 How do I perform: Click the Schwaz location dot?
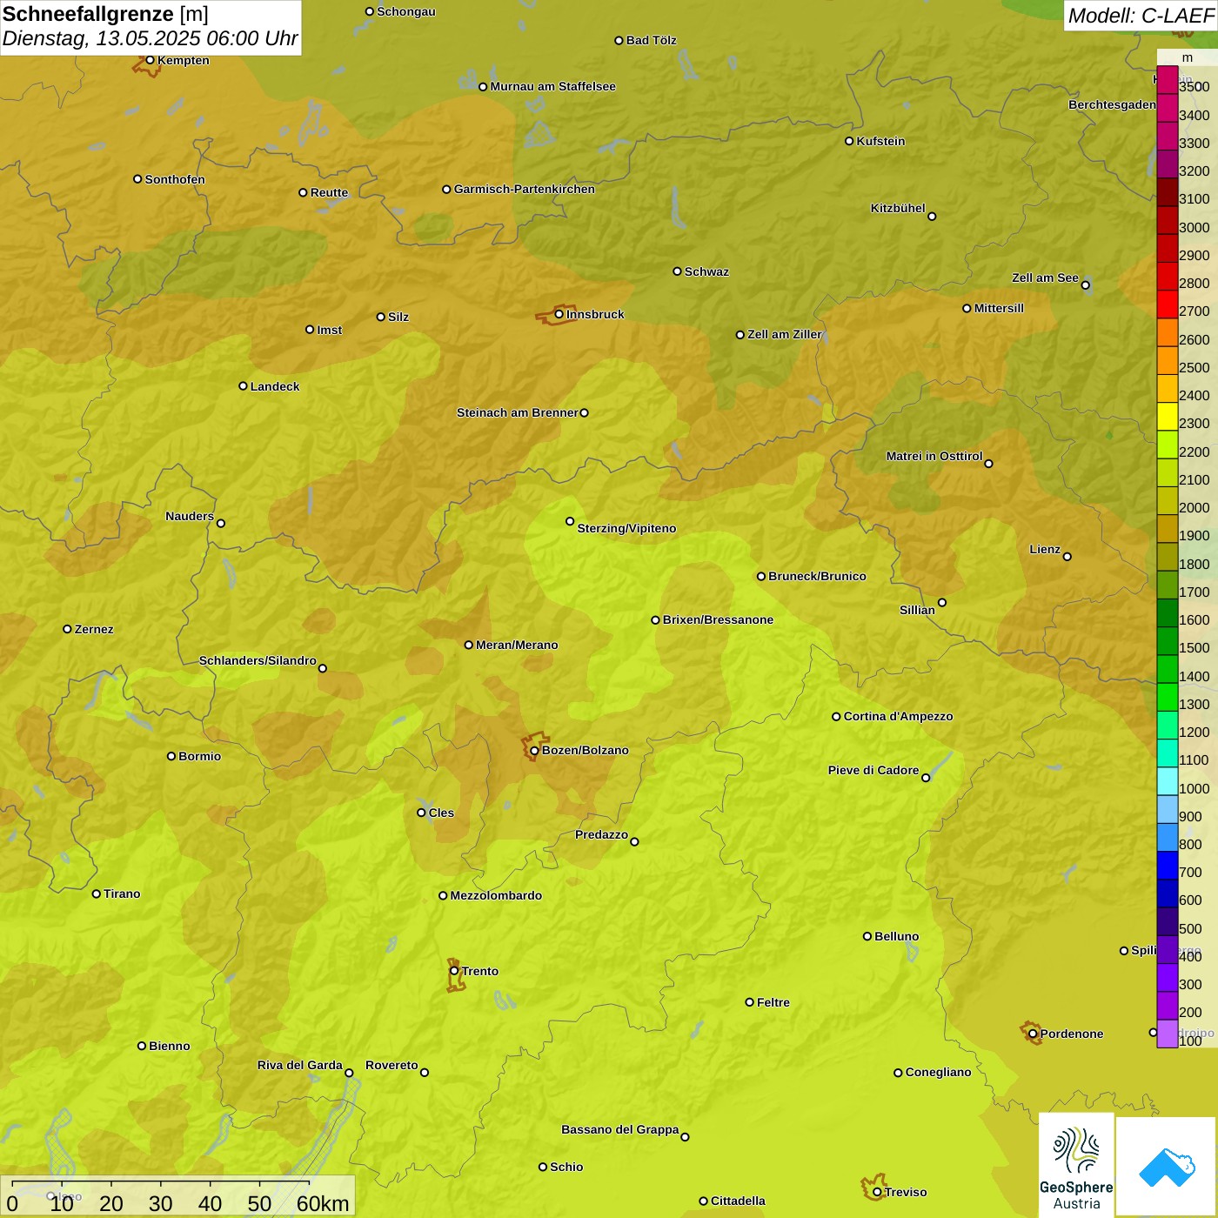(x=677, y=271)
